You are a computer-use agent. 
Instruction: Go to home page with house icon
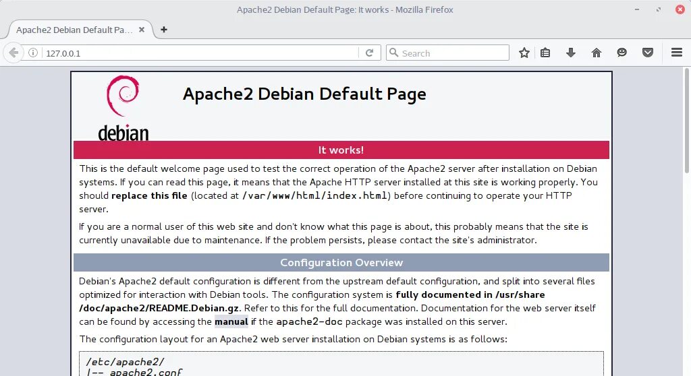(x=597, y=53)
